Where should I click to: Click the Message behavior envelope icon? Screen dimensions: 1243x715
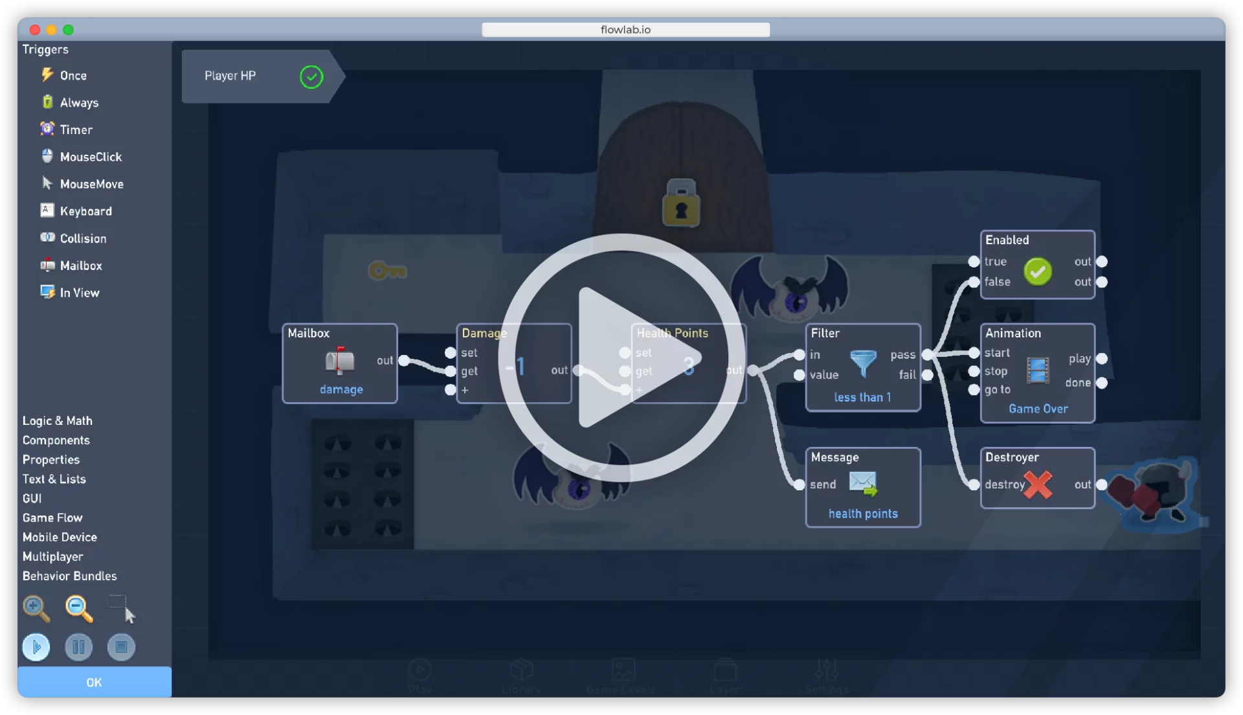pos(863,484)
